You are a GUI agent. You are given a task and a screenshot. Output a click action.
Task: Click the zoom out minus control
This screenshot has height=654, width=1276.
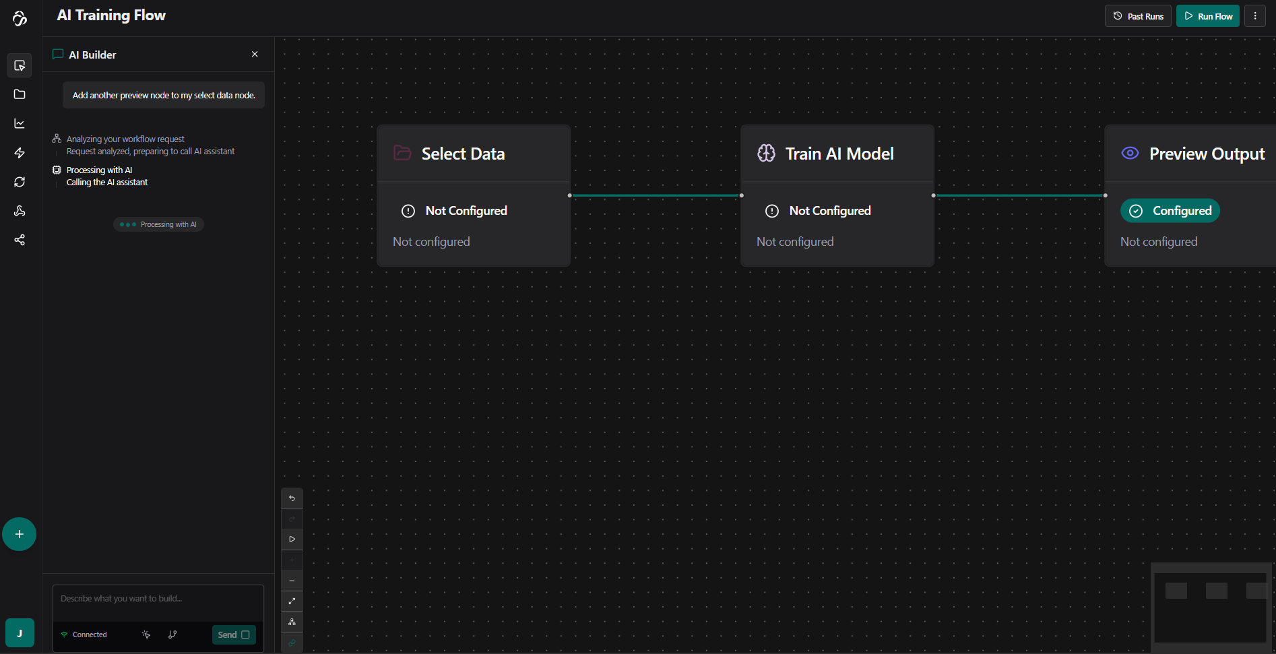(292, 581)
